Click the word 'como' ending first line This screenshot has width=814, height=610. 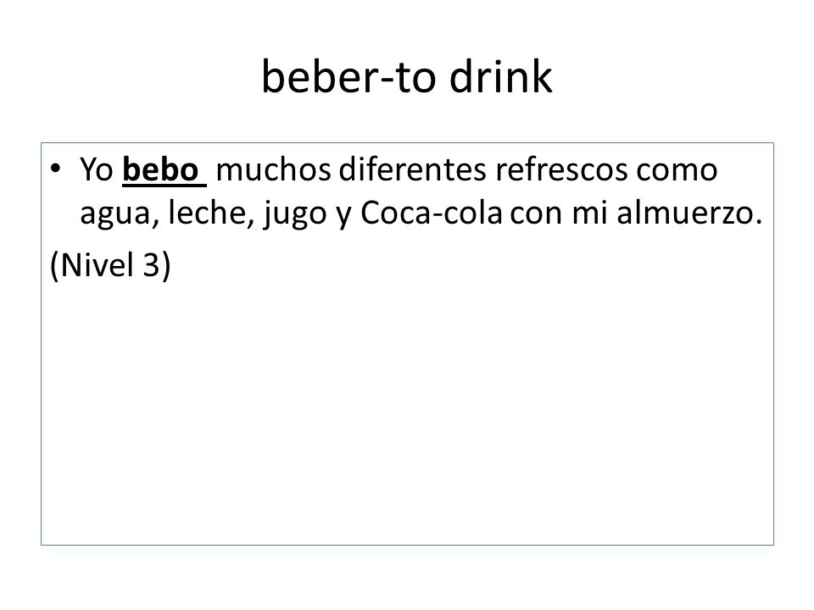[677, 170]
